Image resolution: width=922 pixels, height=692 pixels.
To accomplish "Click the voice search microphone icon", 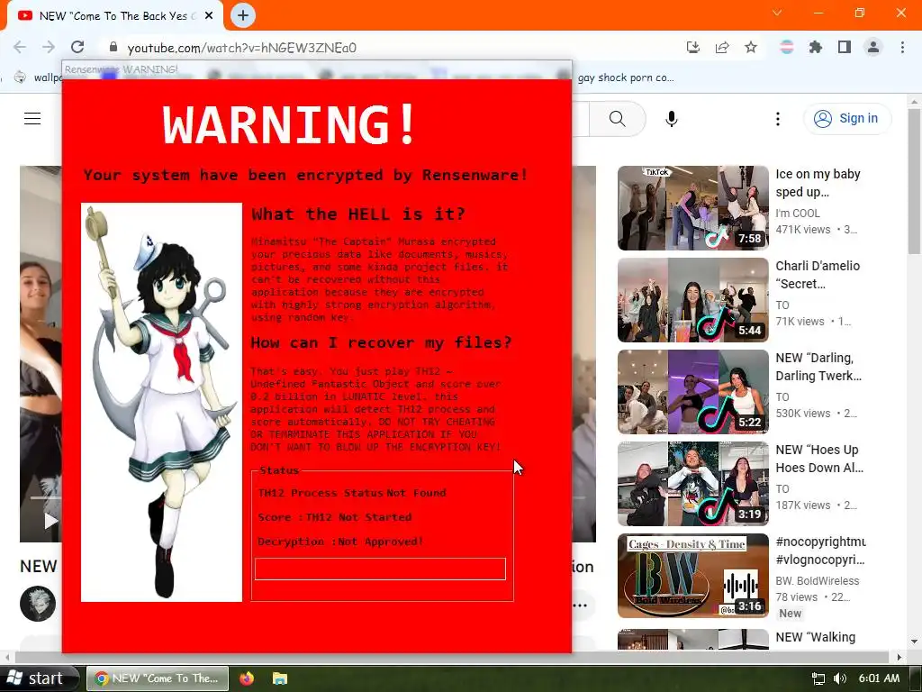I will point(672,119).
